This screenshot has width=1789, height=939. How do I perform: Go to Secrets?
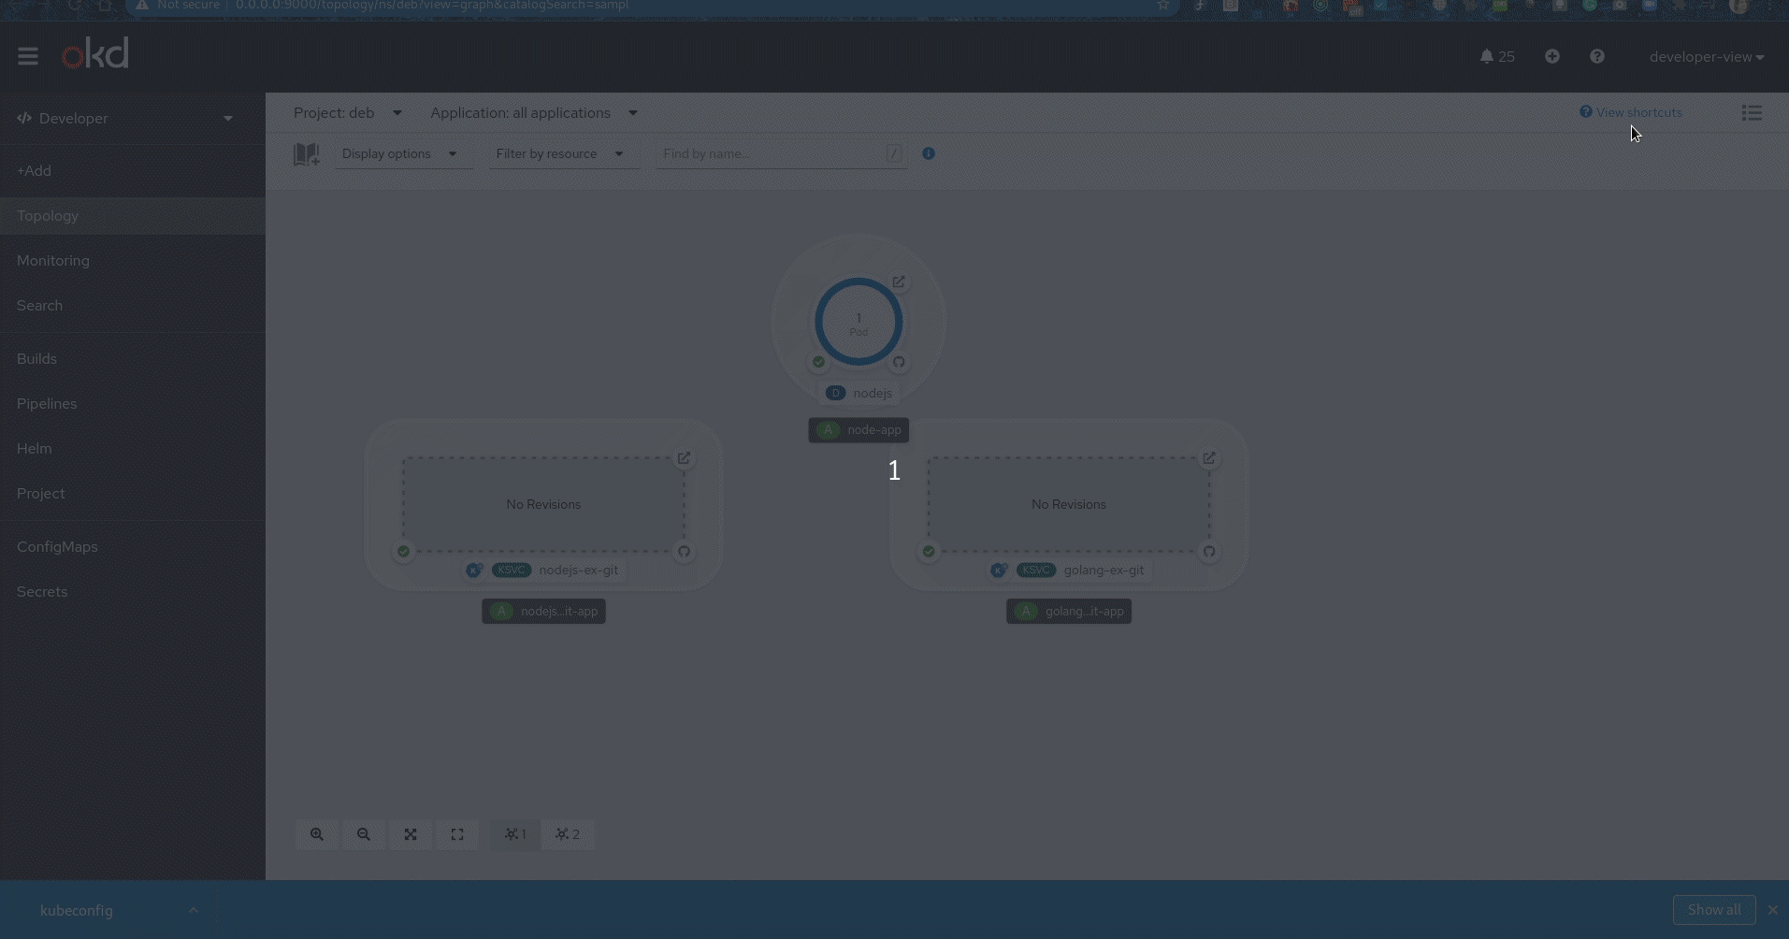point(133,592)
